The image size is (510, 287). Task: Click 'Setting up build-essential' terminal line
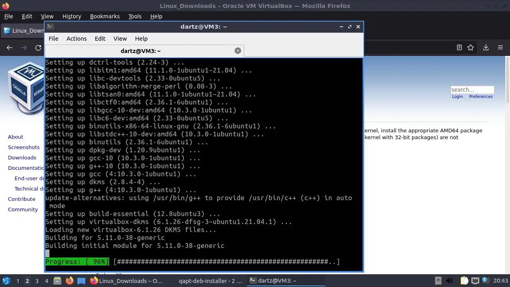point(133,214)
